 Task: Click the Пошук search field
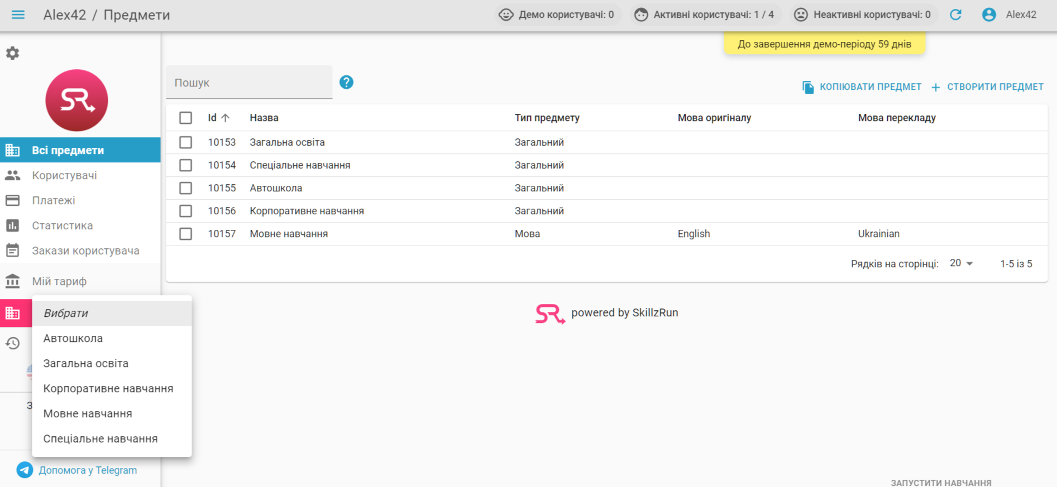249,83
